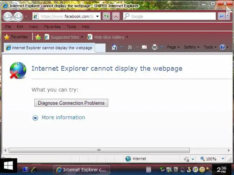Select the 'Internet Explorer cannot display' tab
Image resolution: width=234 pixels, height=175 pixels.
[x=49, y=48]
